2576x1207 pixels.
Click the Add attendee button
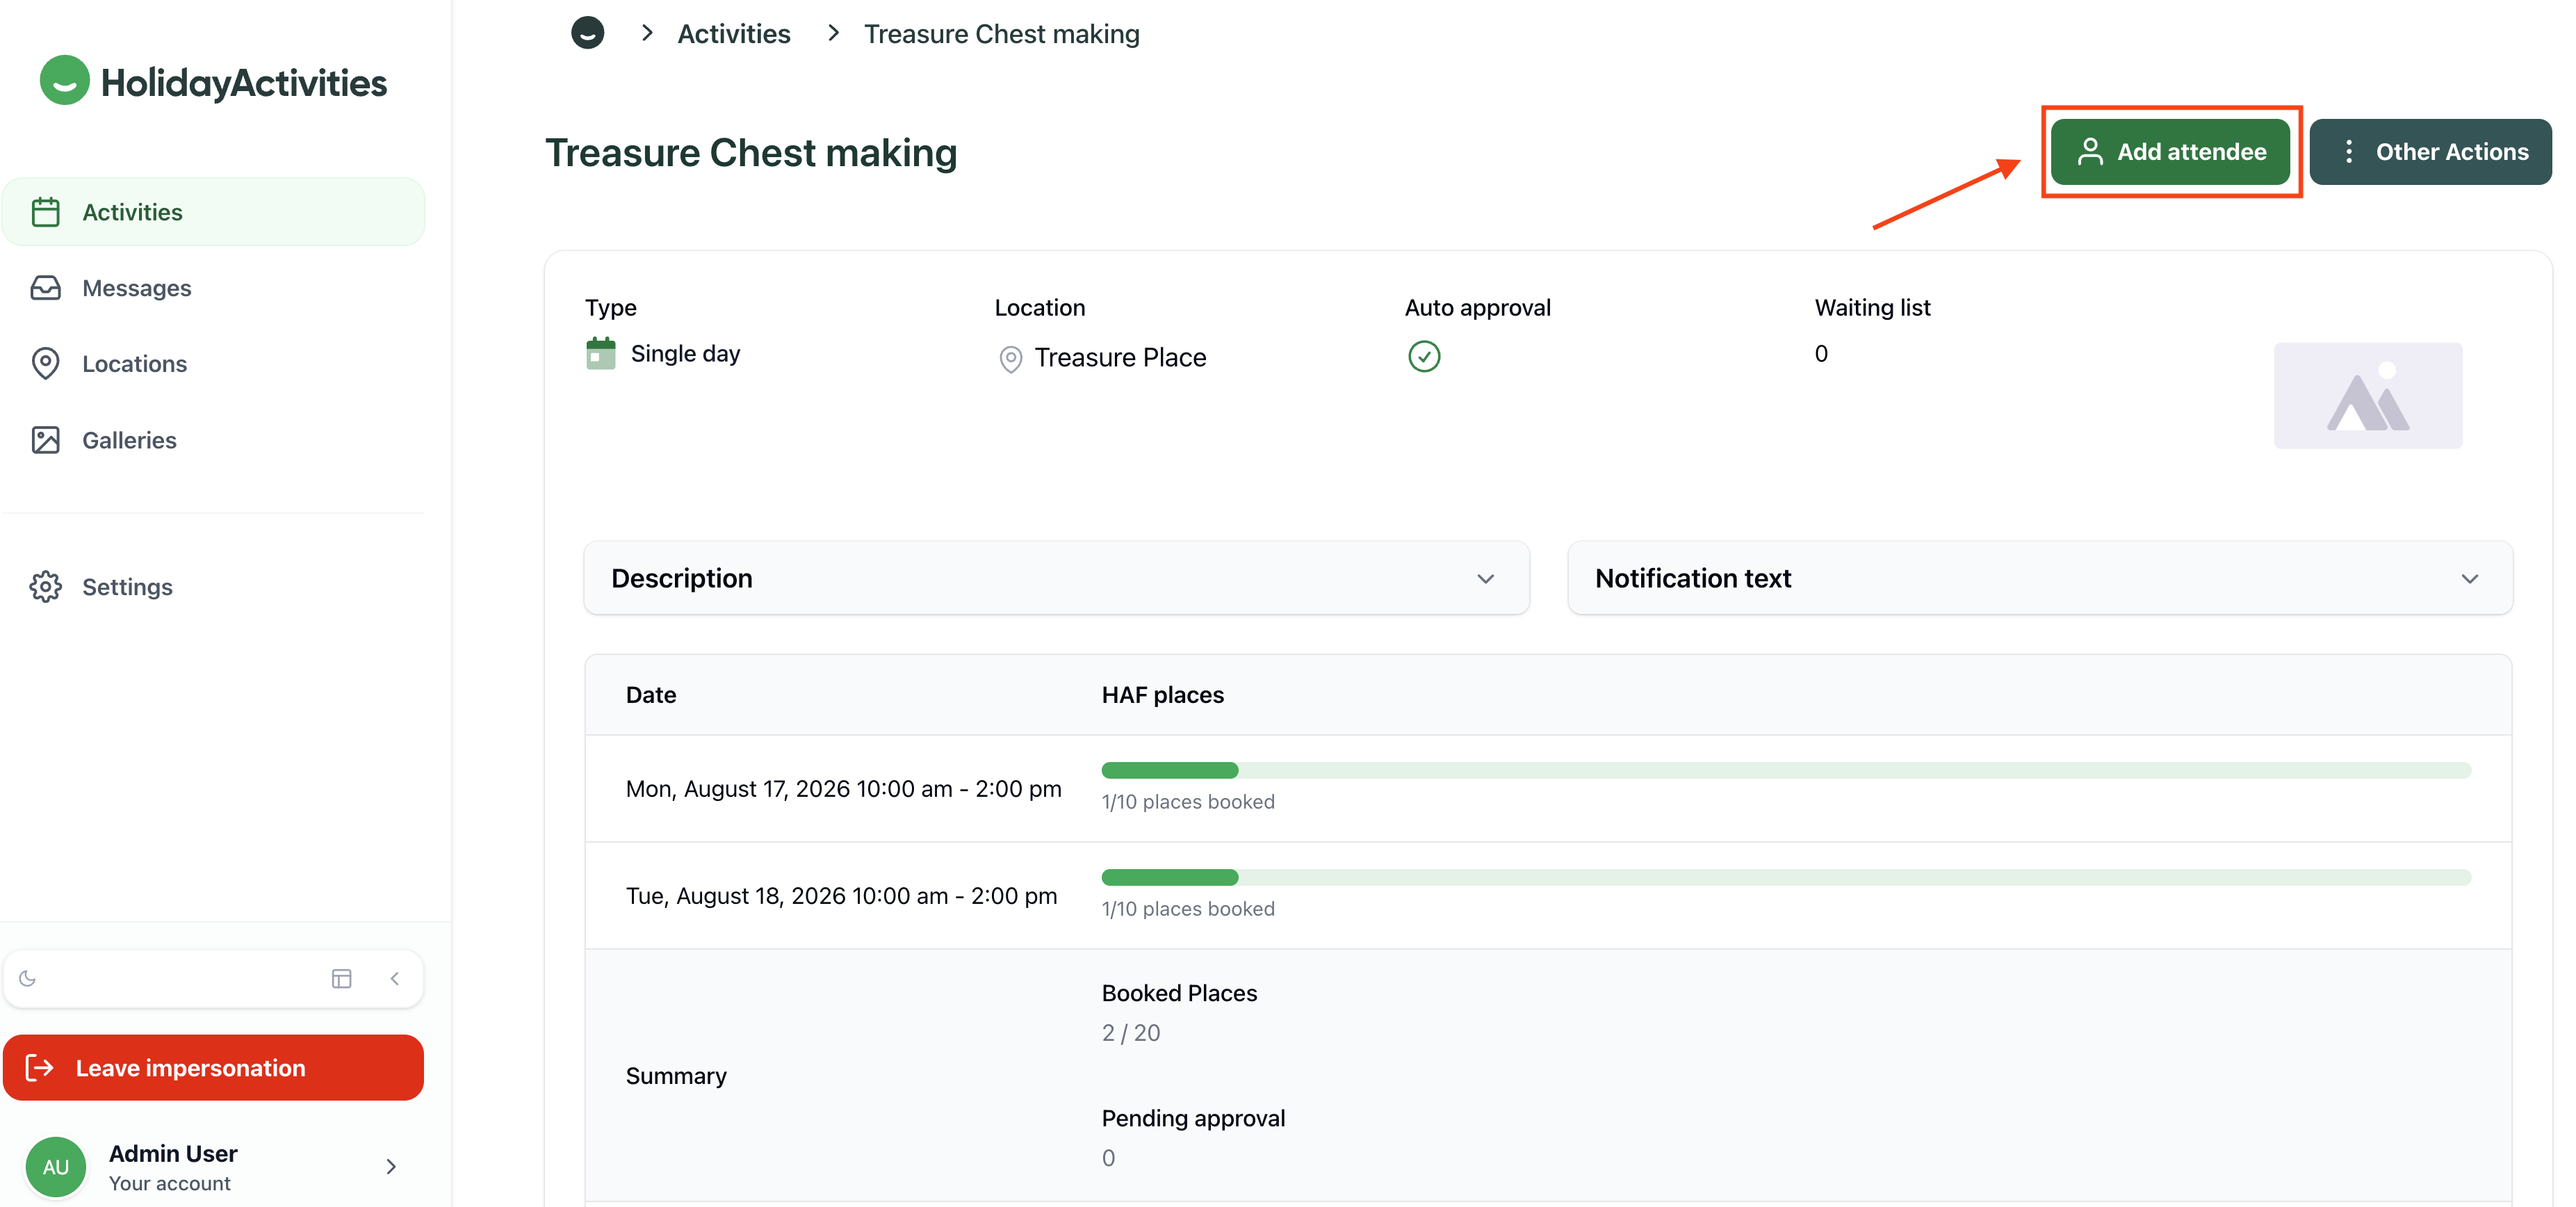2170,152
